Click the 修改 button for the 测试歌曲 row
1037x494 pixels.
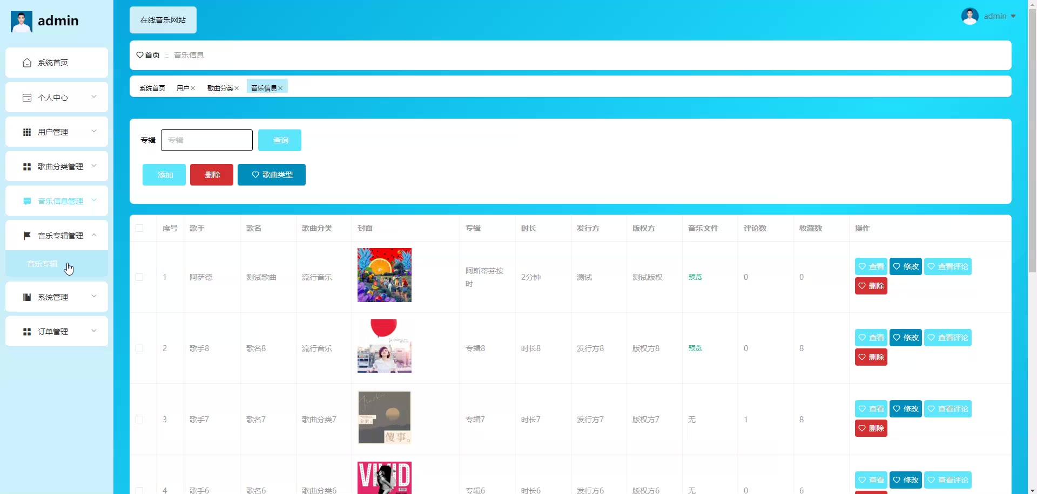click(x=906, y=266)
